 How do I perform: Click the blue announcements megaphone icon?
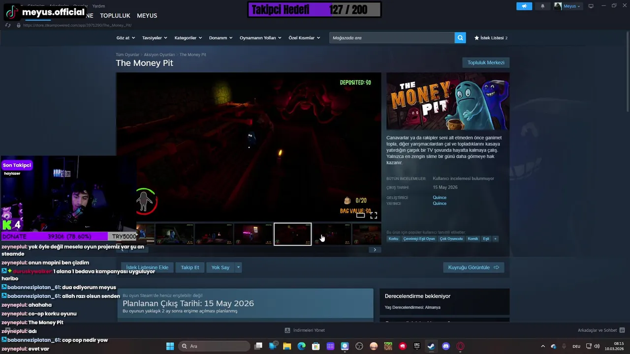point(524,6)
